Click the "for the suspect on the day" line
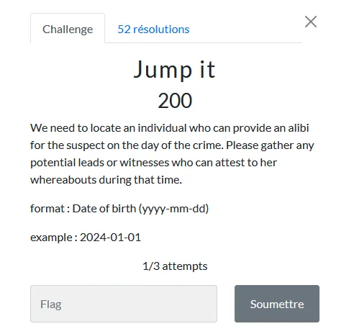 (x=172, y=145)
